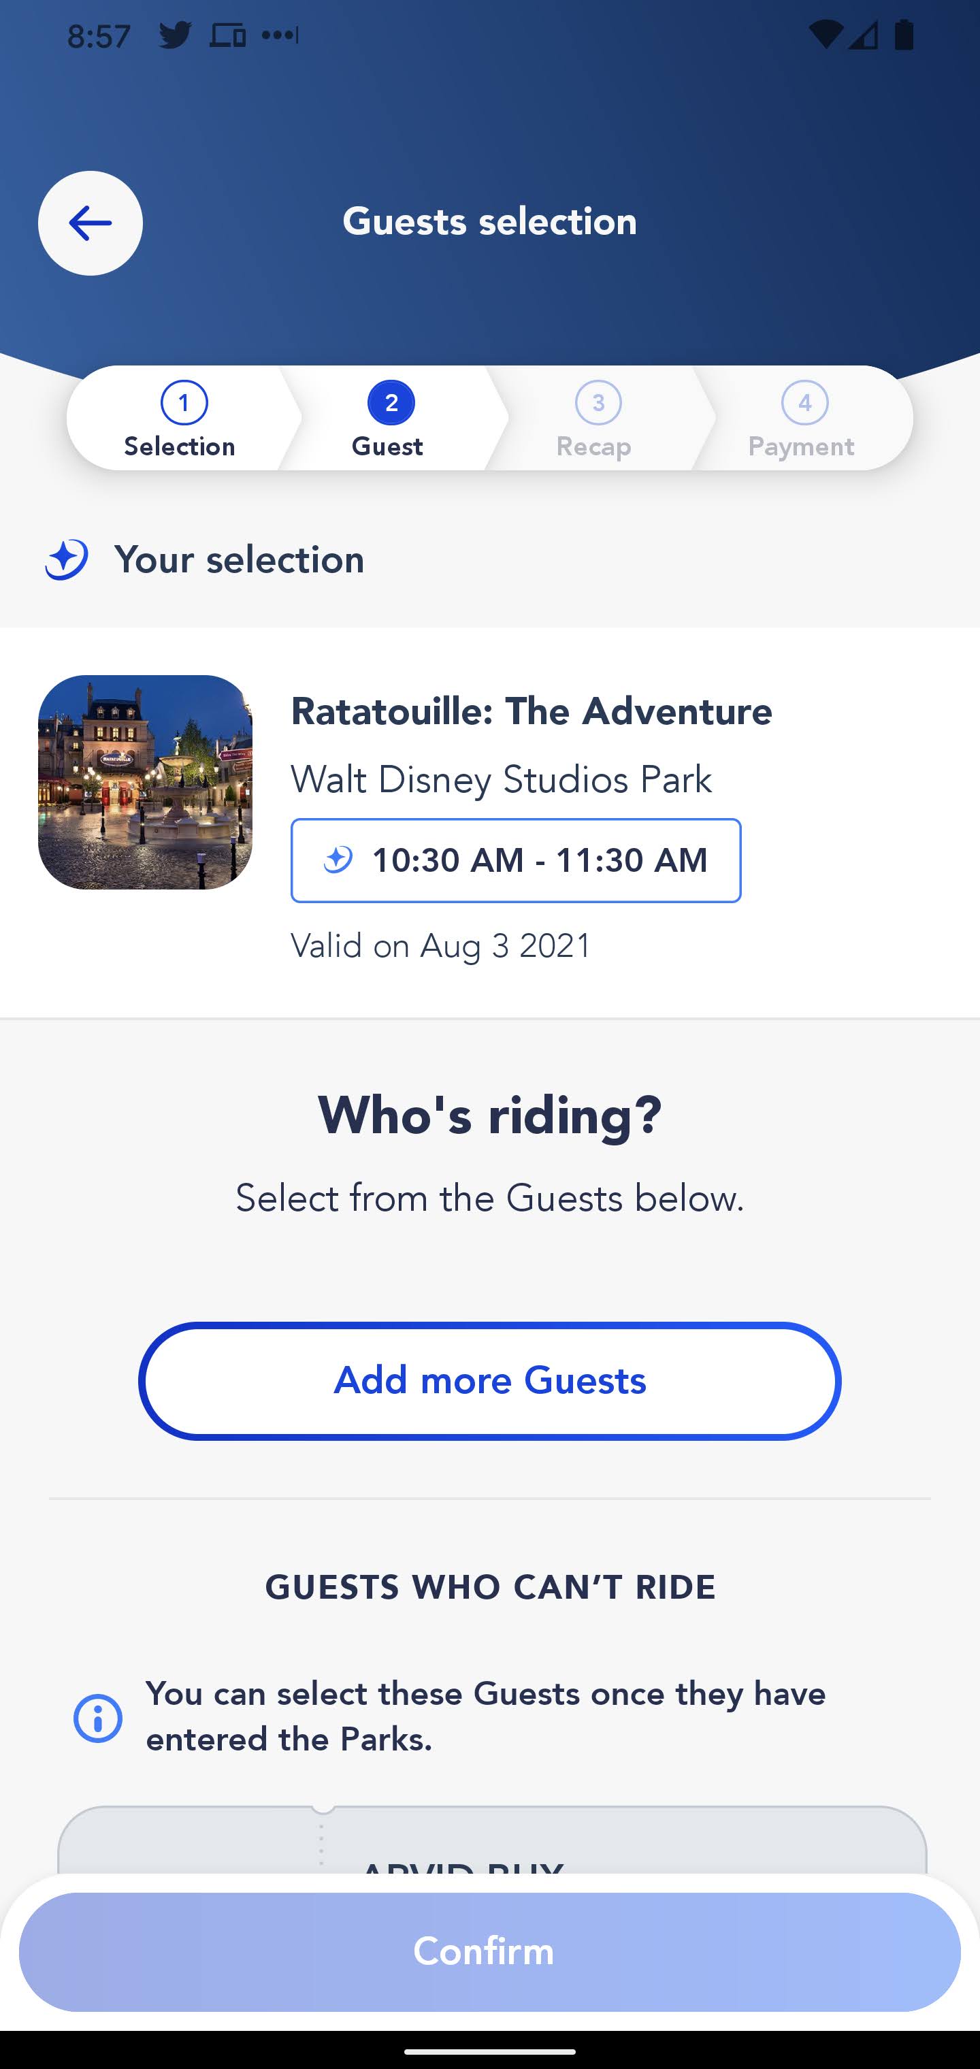Tap the Ratatouille: The Adventure title
Image resolution: width=980 pixels, height=2069 pixels.
[x=531, y=712]
